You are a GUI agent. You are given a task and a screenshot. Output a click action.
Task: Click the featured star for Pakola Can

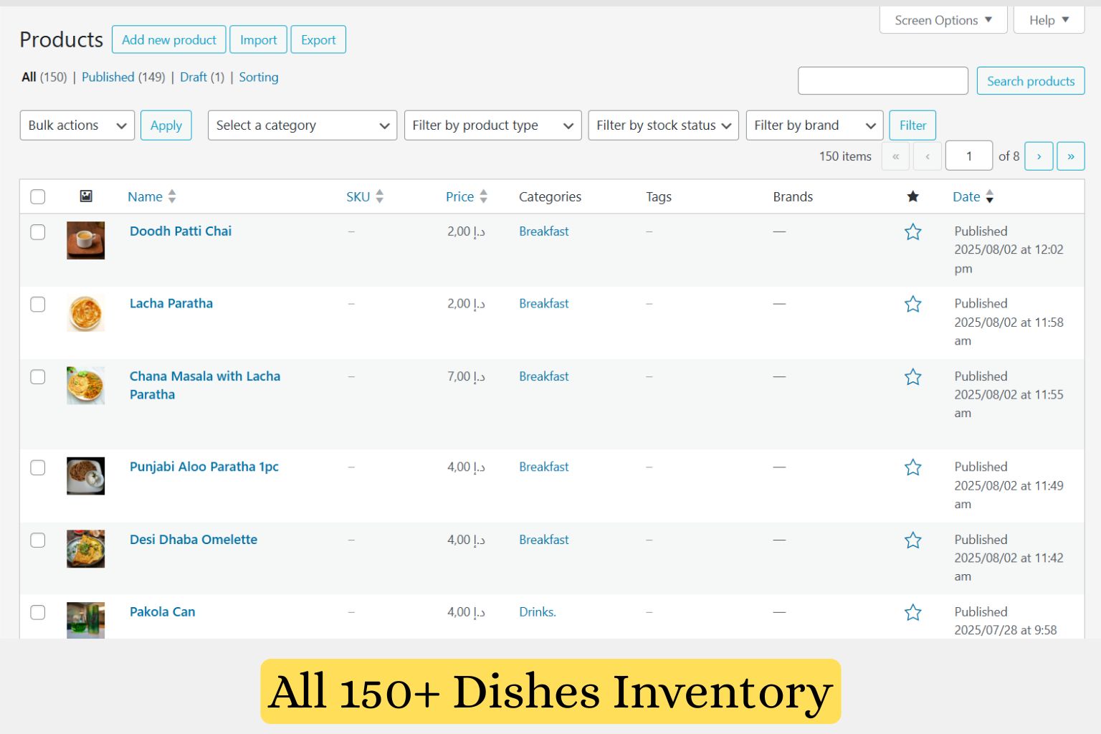pos(912,613)
